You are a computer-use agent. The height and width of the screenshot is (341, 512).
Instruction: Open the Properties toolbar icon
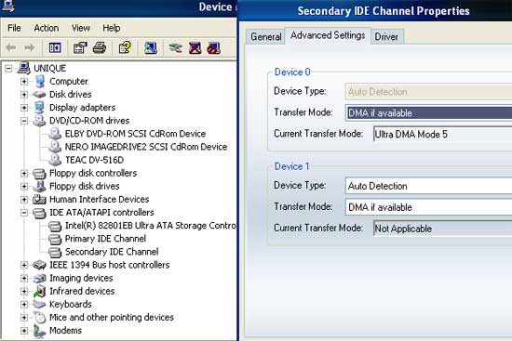click(x=80, y=48)
